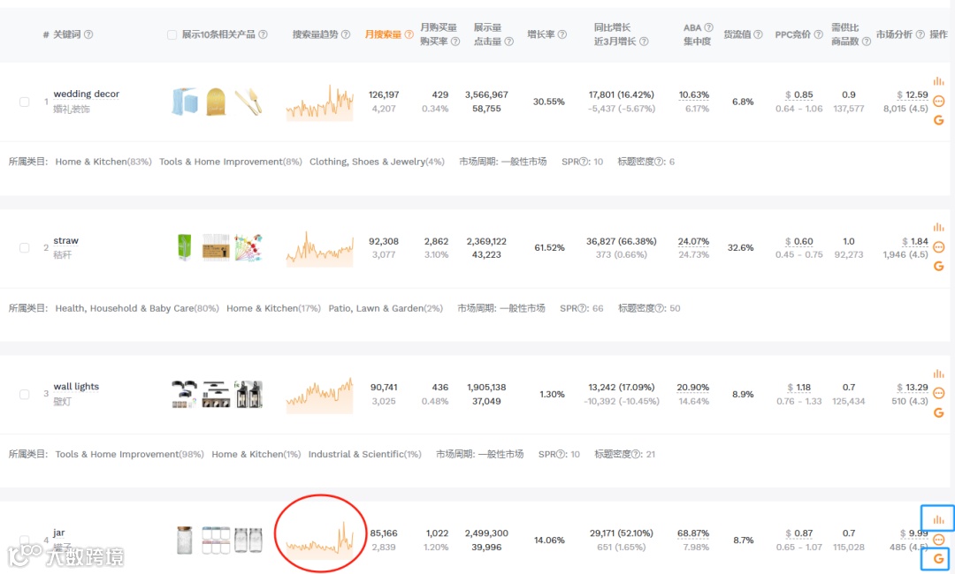Sort by 月搜索量 column header
The height and width of the screenshot is (574, 955).
[383, 34]
